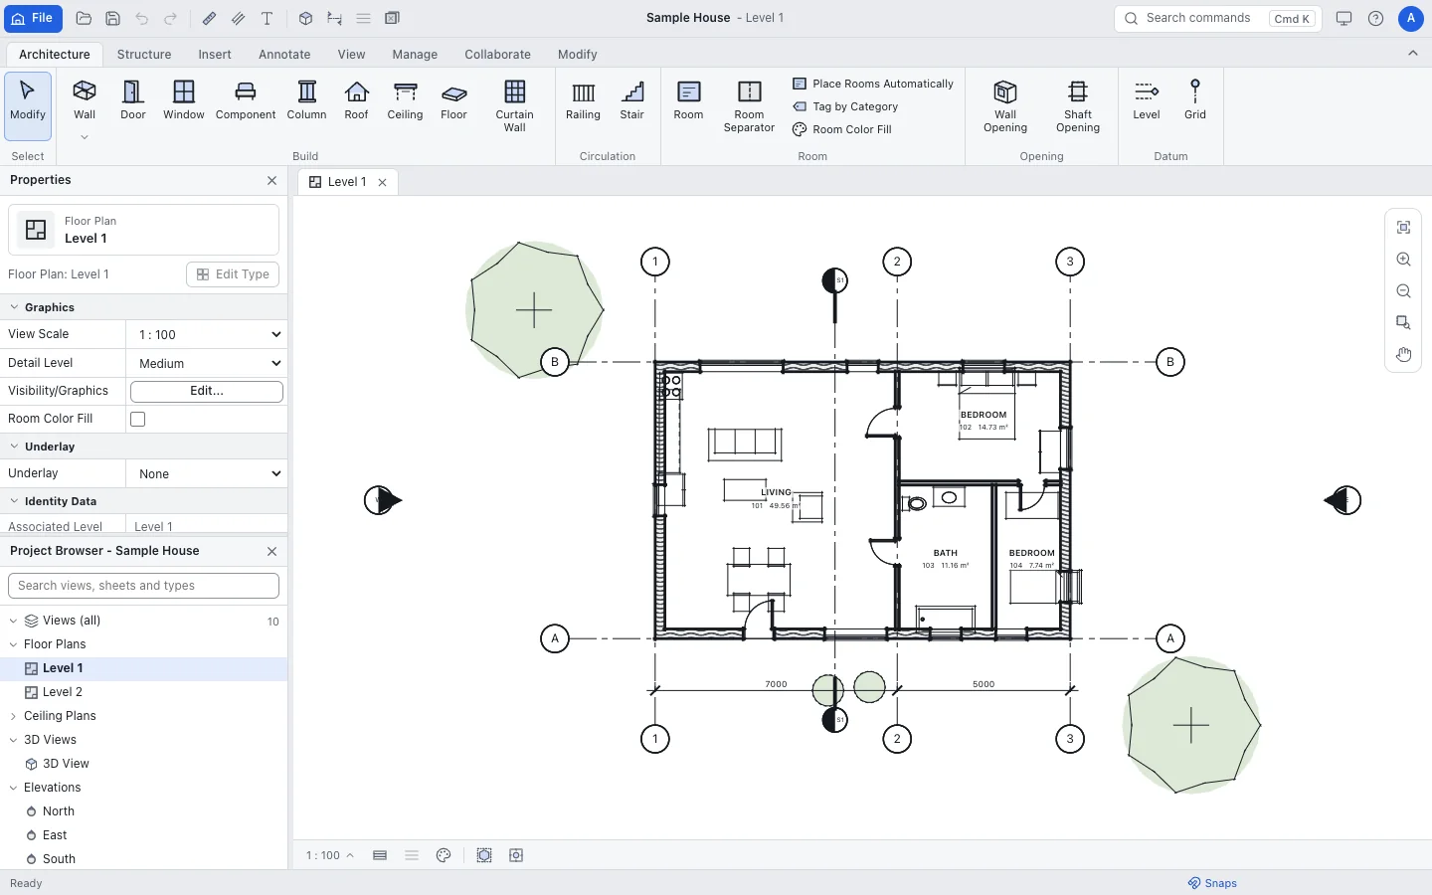Click the Edit Type button

(233, 274)
